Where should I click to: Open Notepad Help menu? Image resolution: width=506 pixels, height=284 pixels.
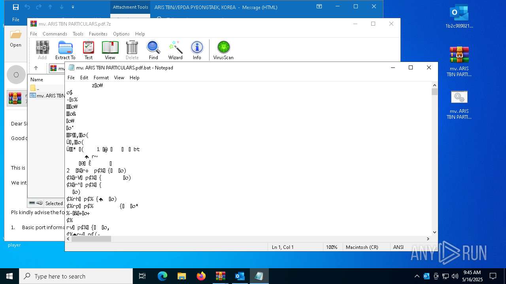pyautogui.click(x=134, y=78)
